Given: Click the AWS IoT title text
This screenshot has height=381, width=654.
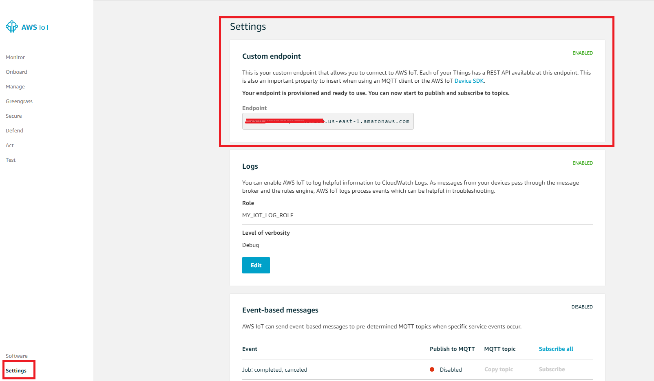Looking at the screenshot, I should point(35,27).
